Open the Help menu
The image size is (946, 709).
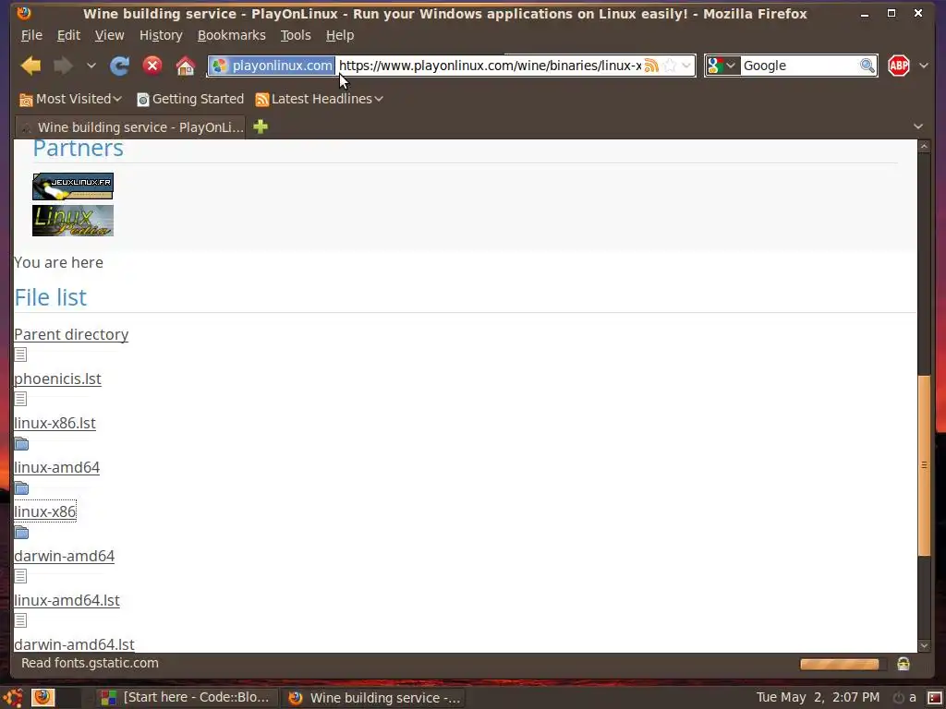click(340, 36)
